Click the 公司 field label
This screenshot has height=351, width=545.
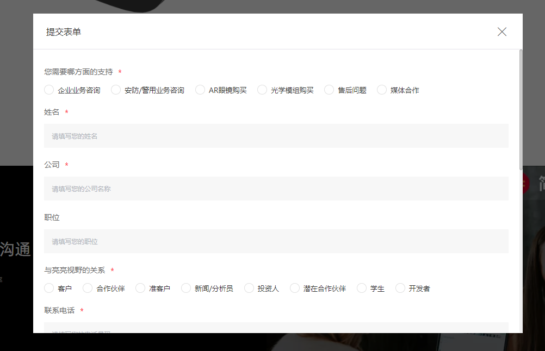point(52,165)
